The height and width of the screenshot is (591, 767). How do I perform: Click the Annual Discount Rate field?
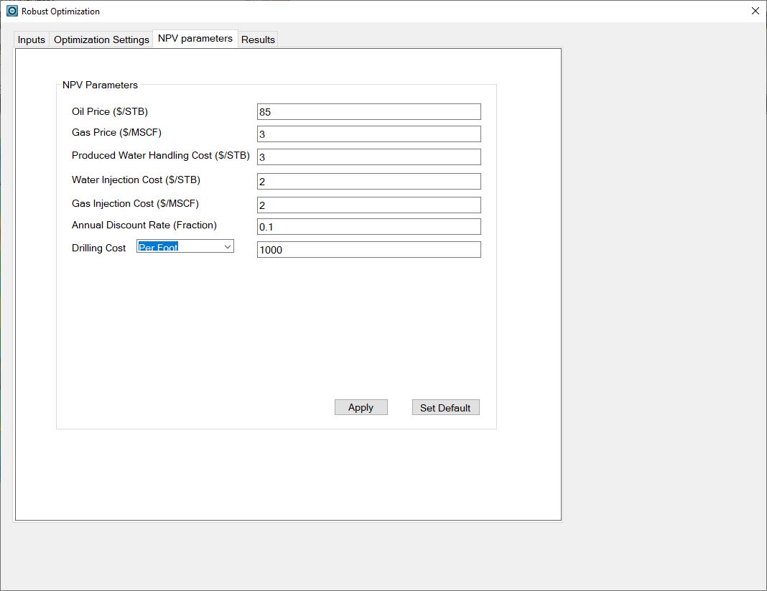(x=368, y=227)
